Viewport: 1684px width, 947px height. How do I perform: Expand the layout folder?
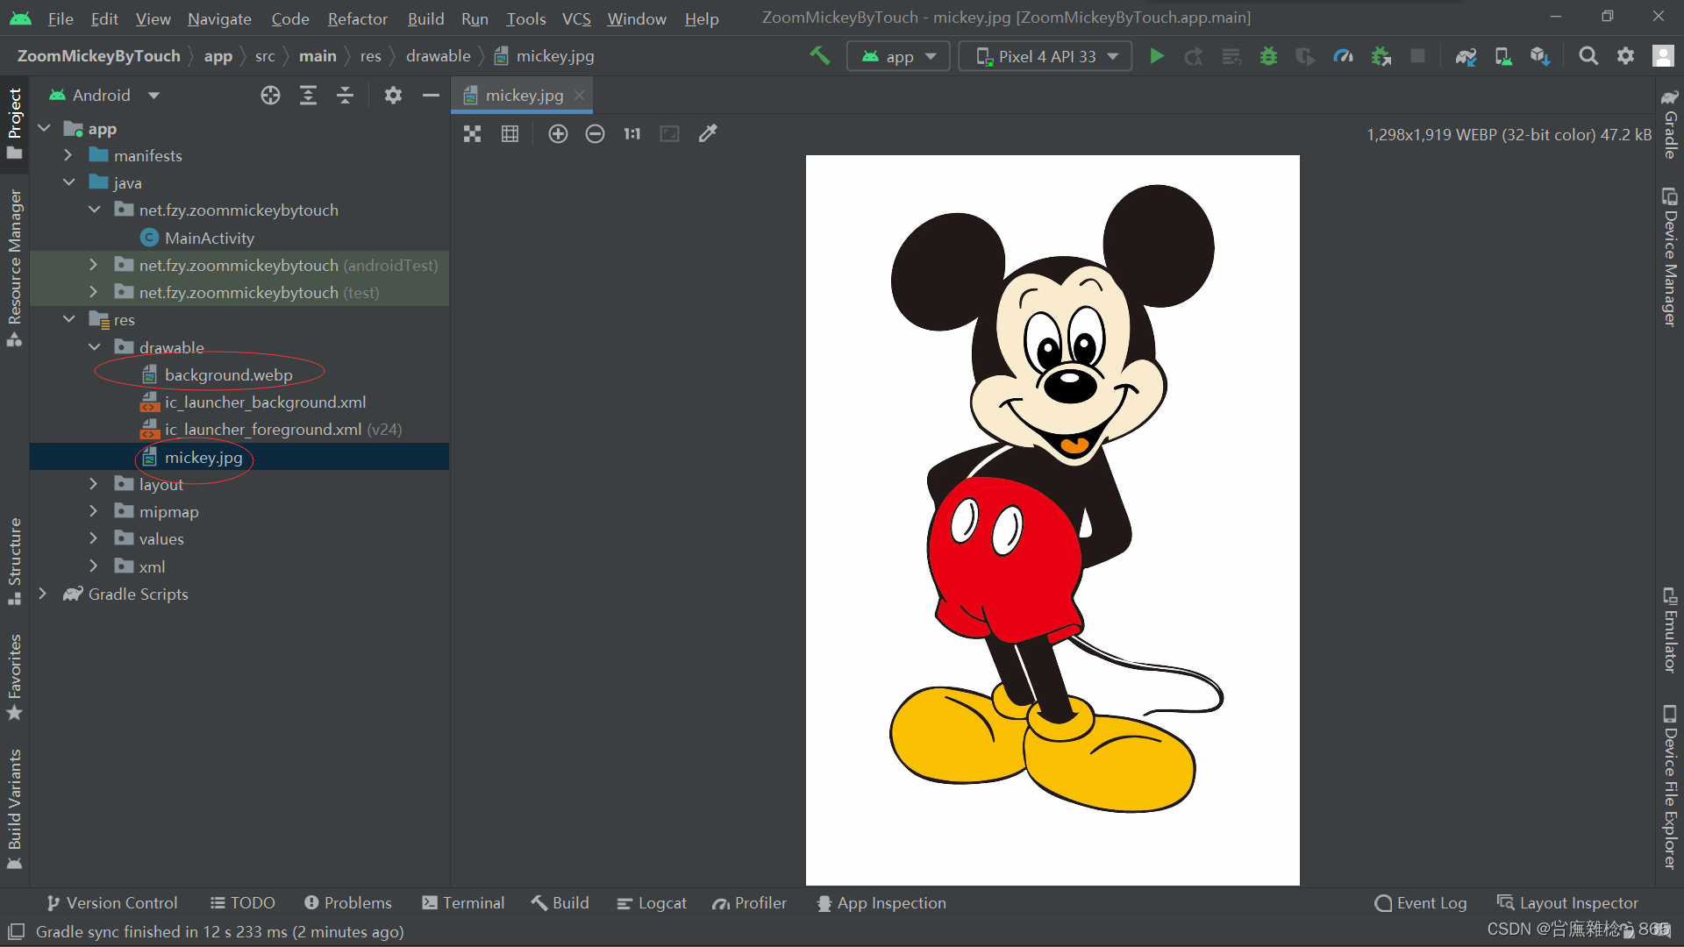coord(93,484)
